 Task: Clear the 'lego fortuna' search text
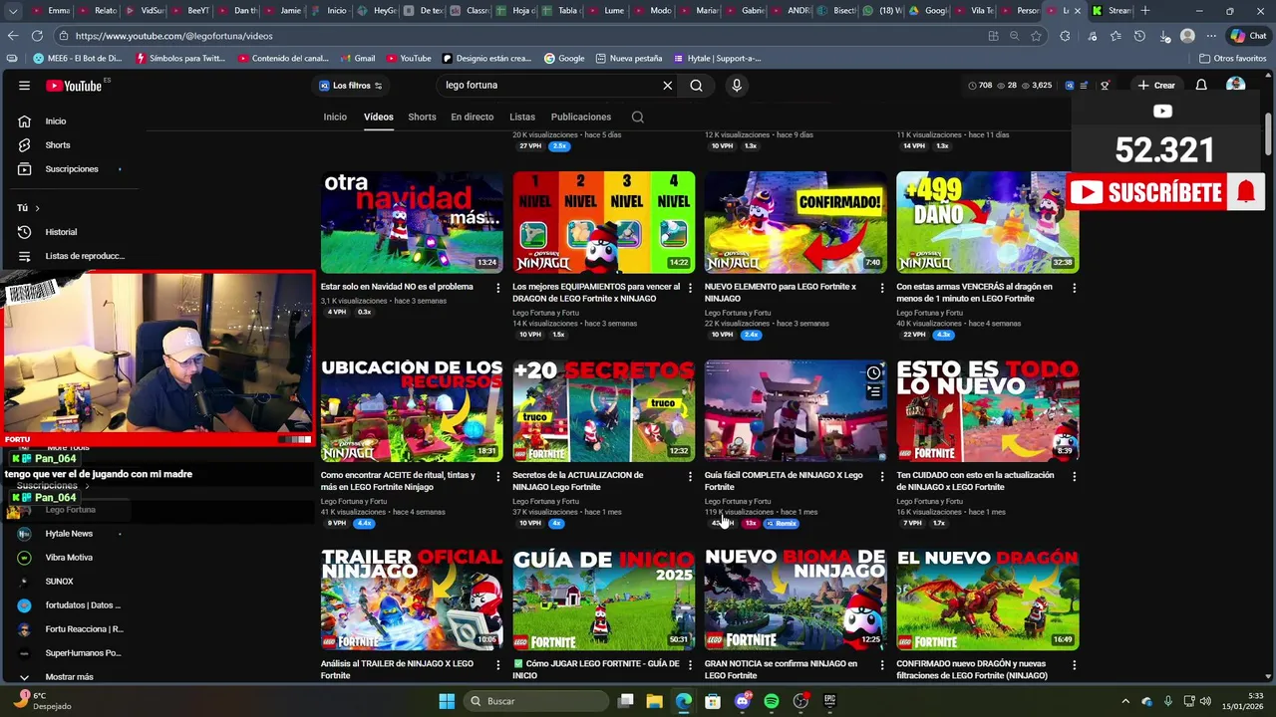point(668,86)
